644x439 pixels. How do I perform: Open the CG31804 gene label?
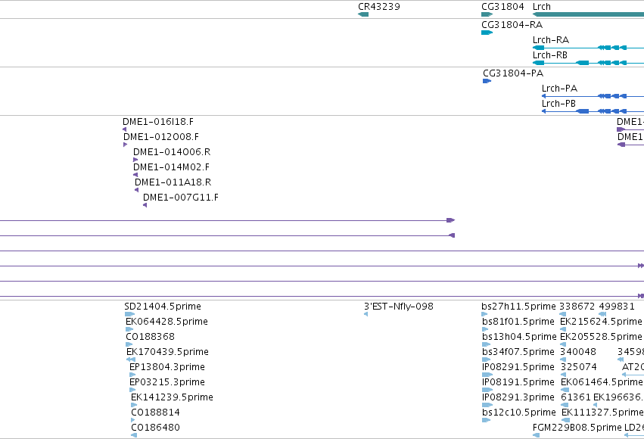502,7
